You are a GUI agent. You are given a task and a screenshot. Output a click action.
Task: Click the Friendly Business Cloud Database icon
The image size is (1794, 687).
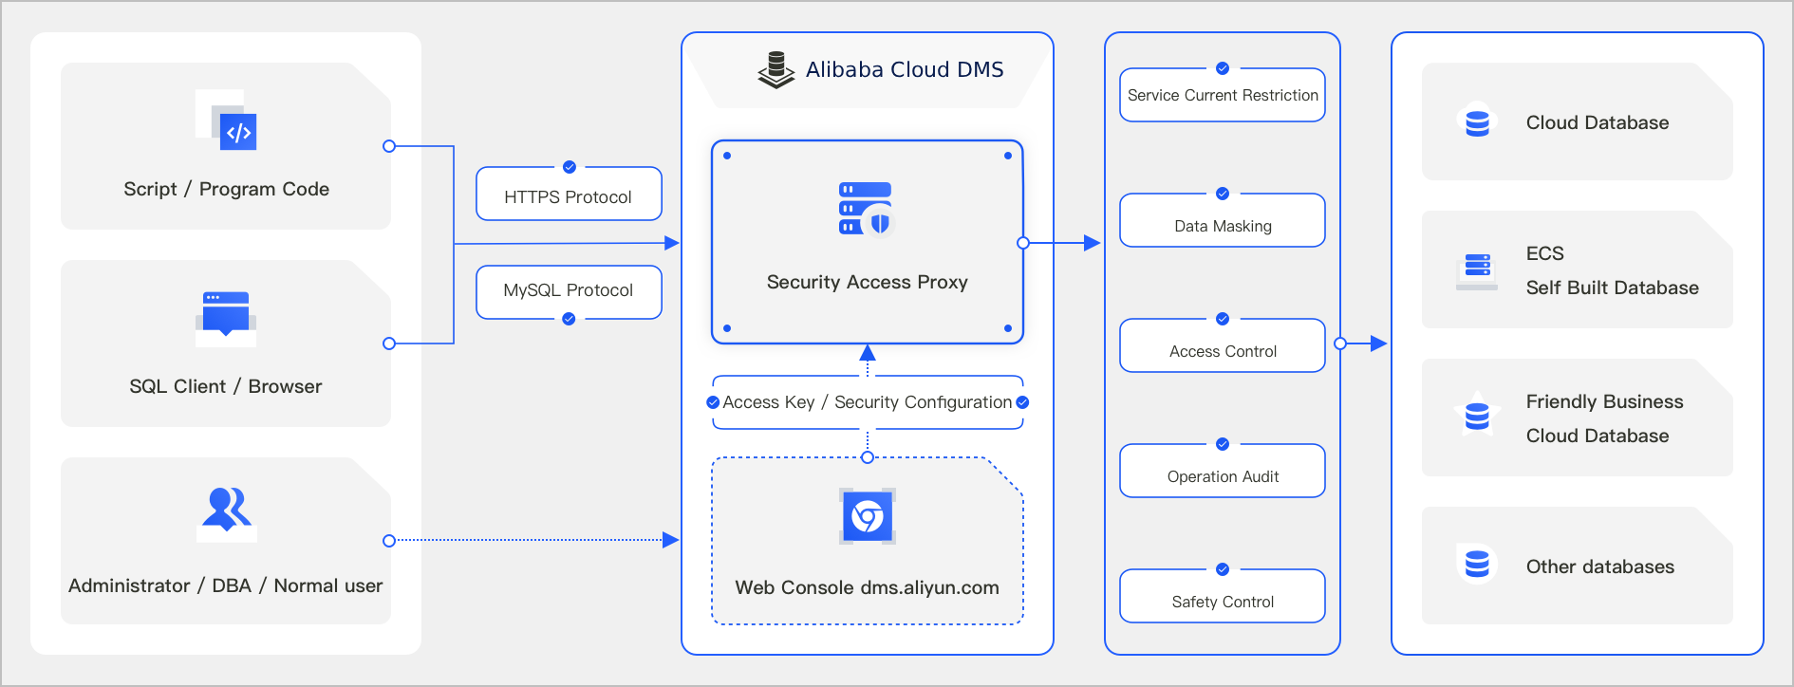click(1477, 415)
